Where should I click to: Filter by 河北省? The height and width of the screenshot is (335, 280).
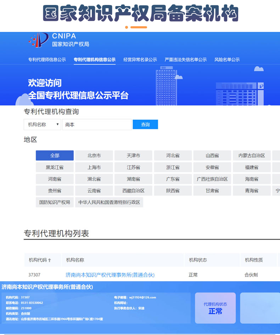click(173, 156)
